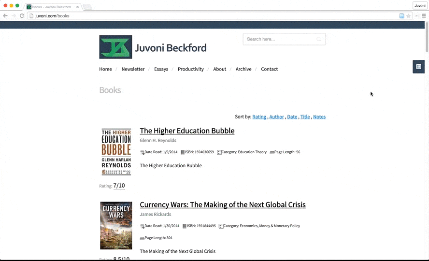The image size is (429, 261).
Task: Click the Juvoni profile button
Action: click(420, 5)
